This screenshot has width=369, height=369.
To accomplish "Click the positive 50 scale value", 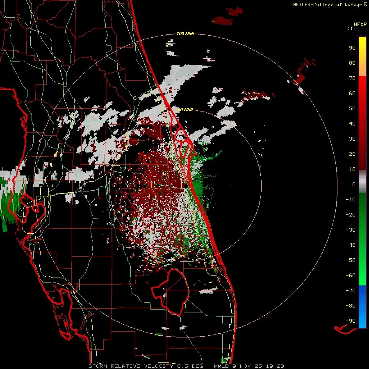I will (352, 109).
